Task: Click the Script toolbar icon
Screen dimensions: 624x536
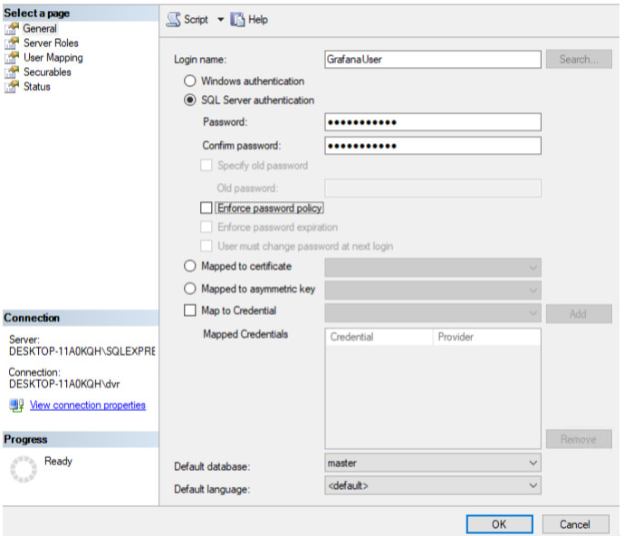Action: [x=175, y=19]
